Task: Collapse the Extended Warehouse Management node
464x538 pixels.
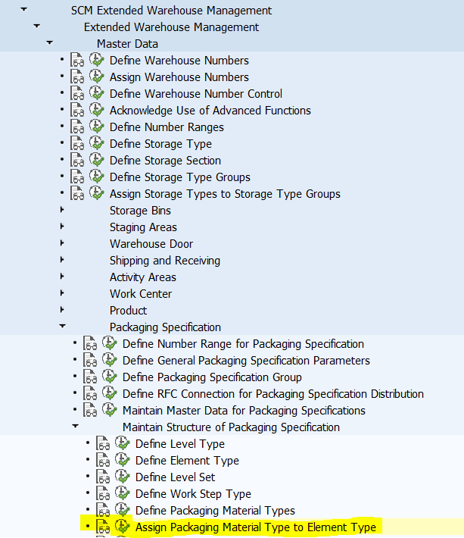Action: pyautogui.click(x=36, y=26)
